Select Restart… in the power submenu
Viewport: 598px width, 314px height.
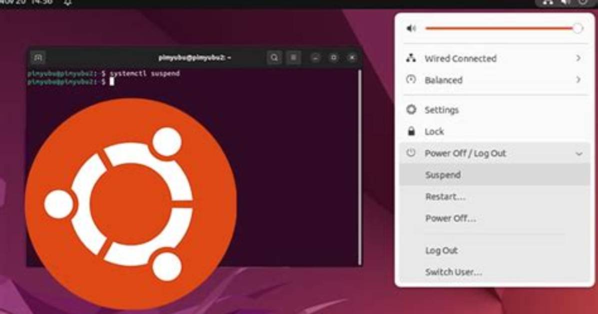click(x=494, y=197)
